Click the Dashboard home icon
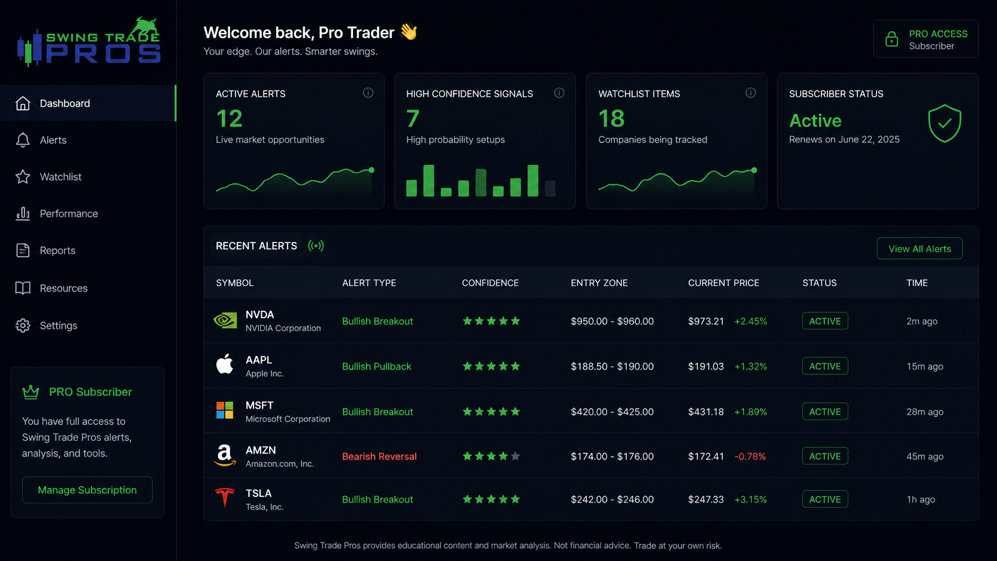 [23, 103]
